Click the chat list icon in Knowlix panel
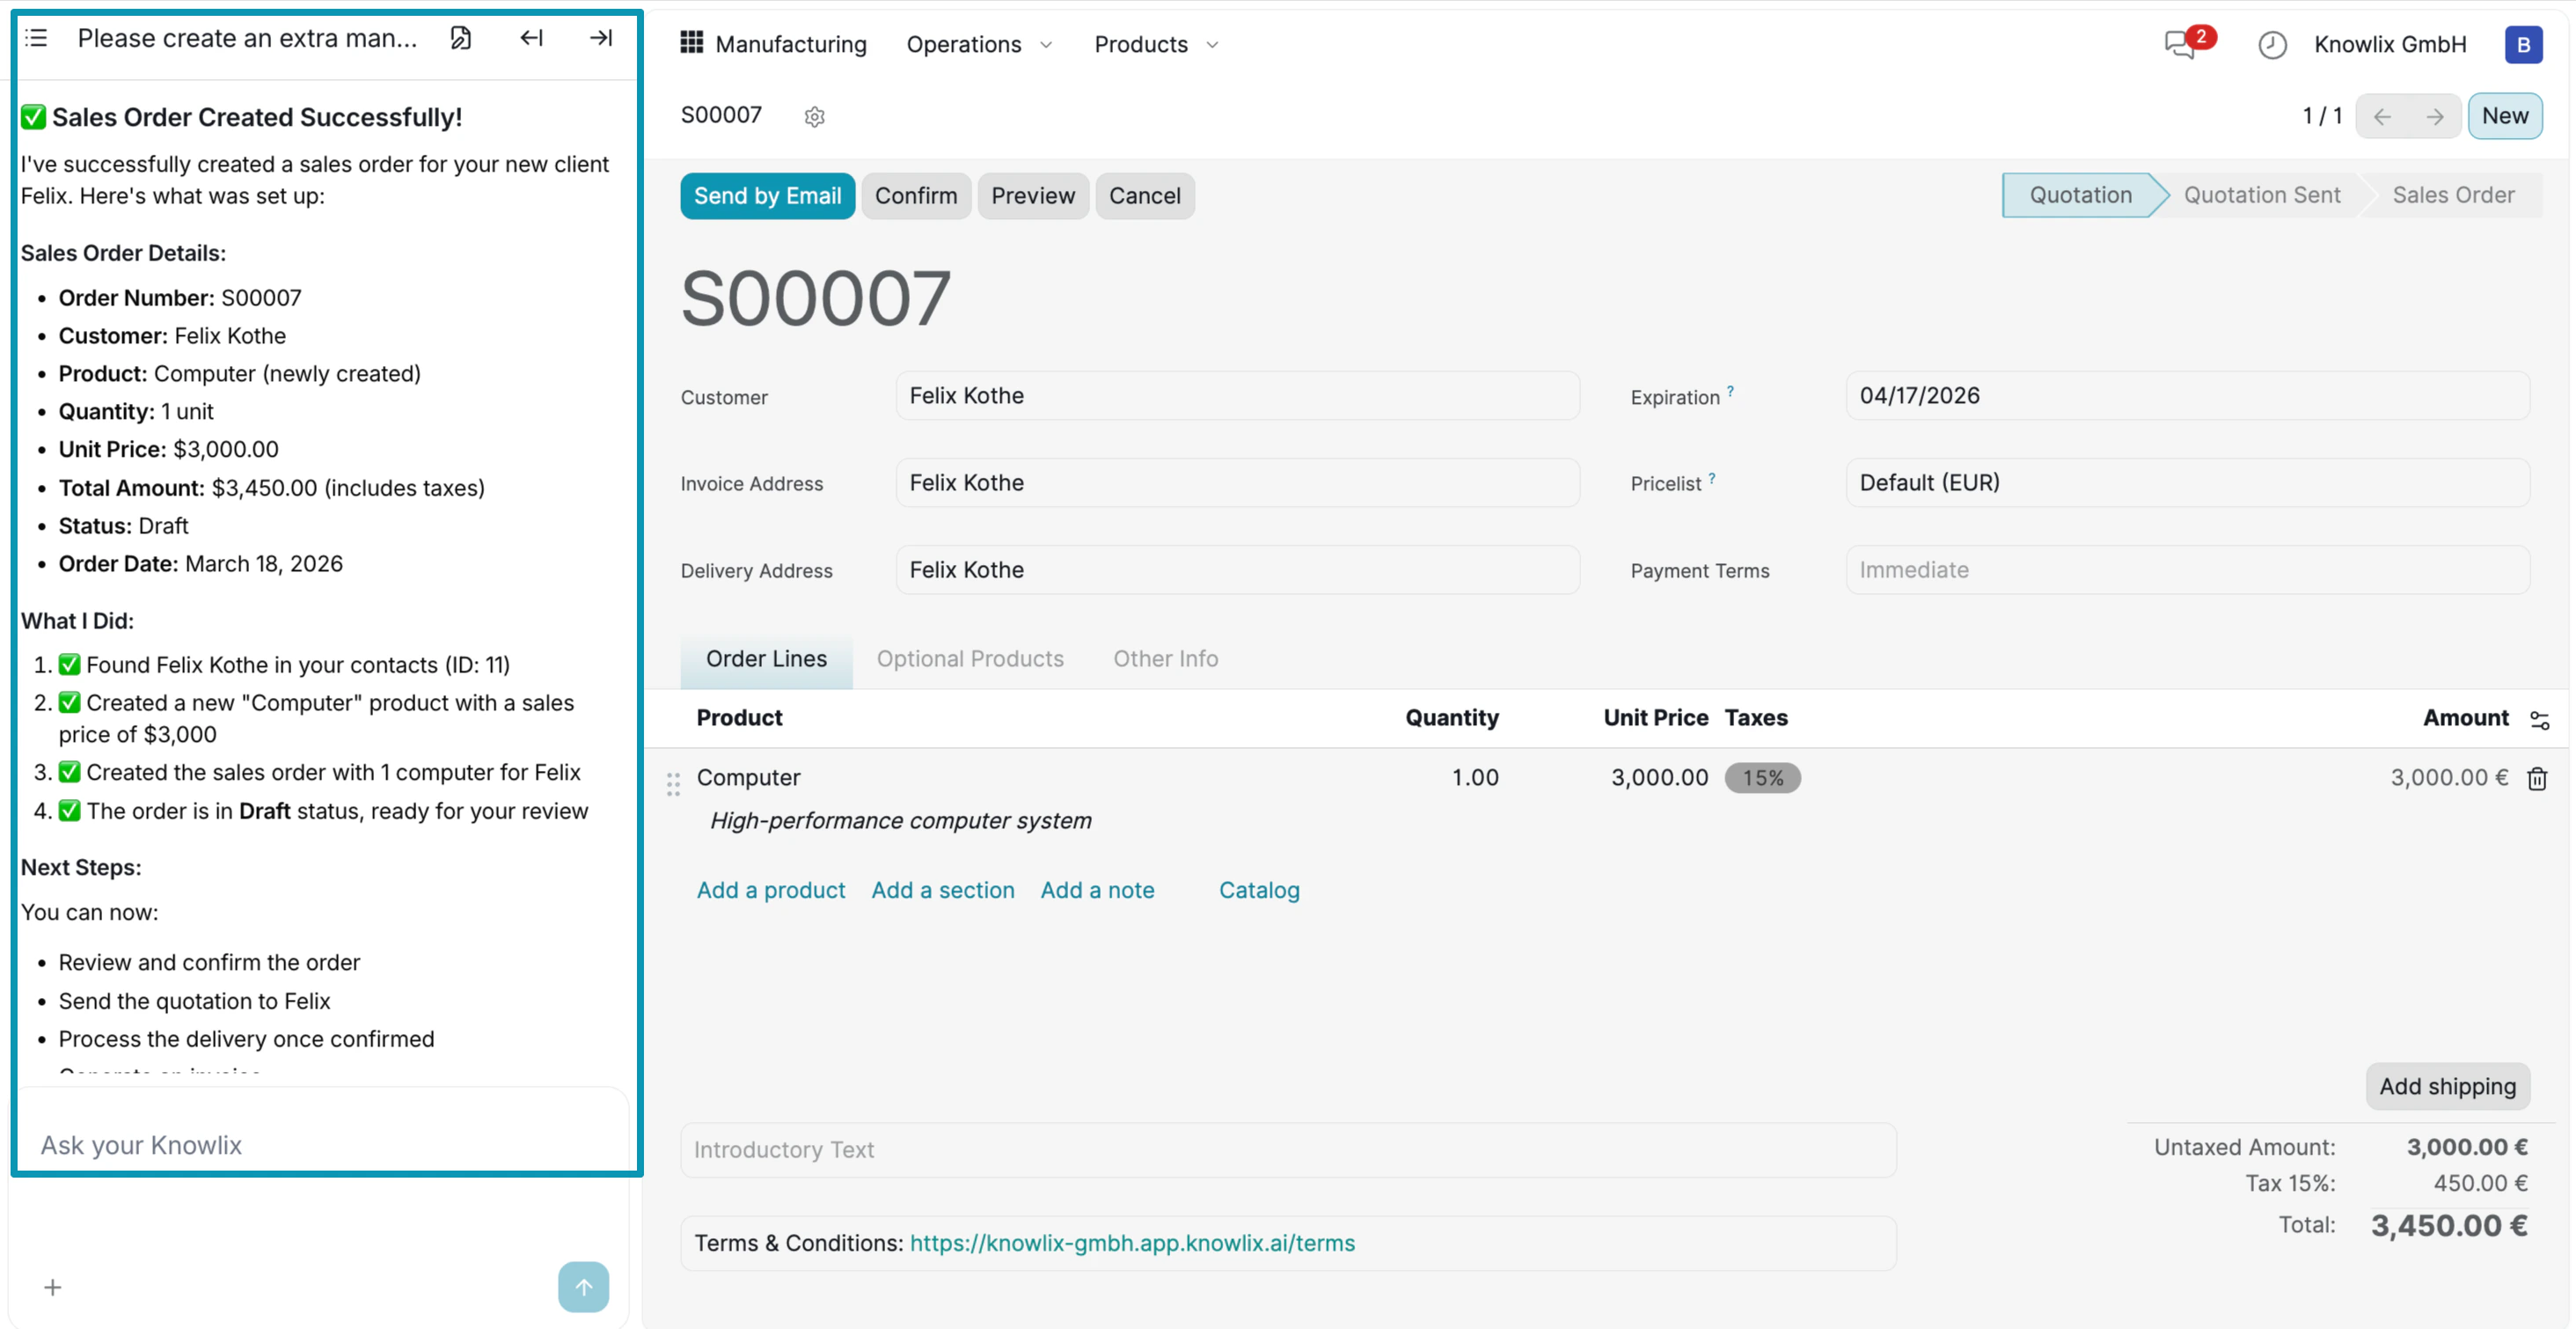Viewport: 2576px width, 1329px height. [x=37, y=38]
